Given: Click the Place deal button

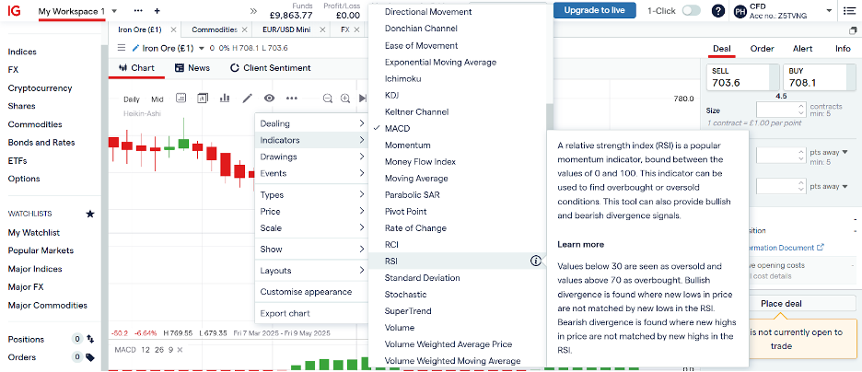Looking at the screenshot, I should [x=781, y=303].
